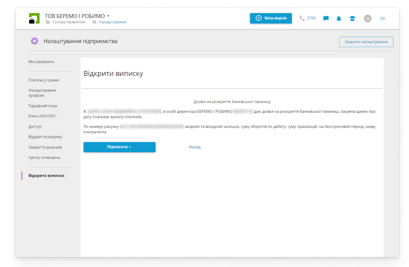Select Відкрита виписка sidebar item
Image resolution: width=409 pixels, height=267 pixels.
coord(46,176)
